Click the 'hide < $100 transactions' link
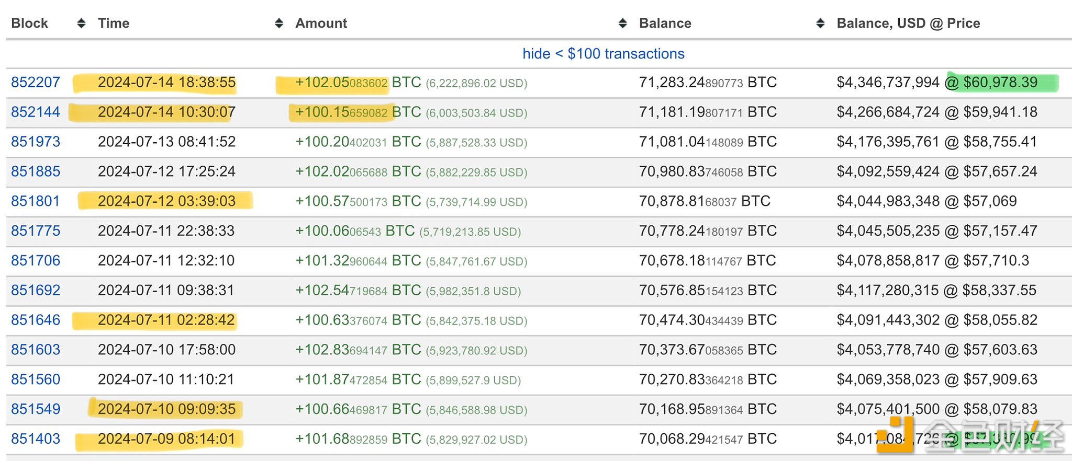This screenshot has width=1072, height=461. coord(603,54)
